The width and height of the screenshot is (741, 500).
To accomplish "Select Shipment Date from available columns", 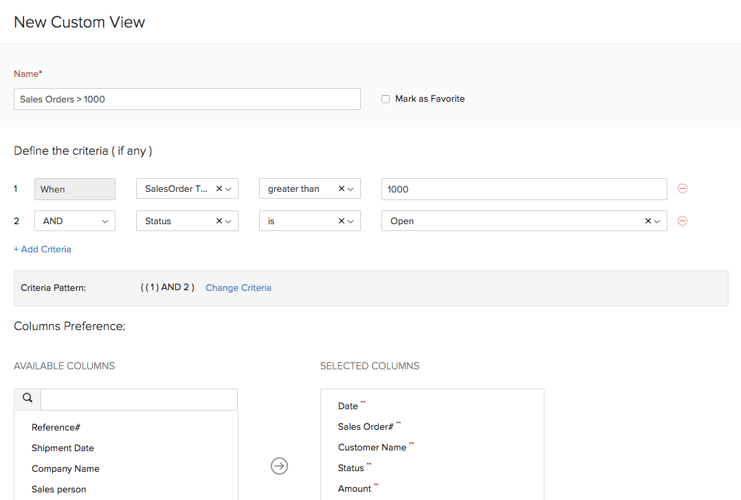I will [x=63, y=448].
